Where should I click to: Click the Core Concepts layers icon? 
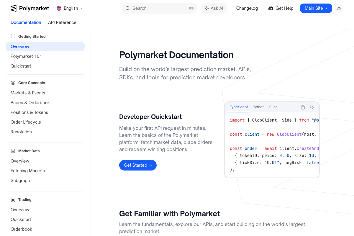point(13,83)
